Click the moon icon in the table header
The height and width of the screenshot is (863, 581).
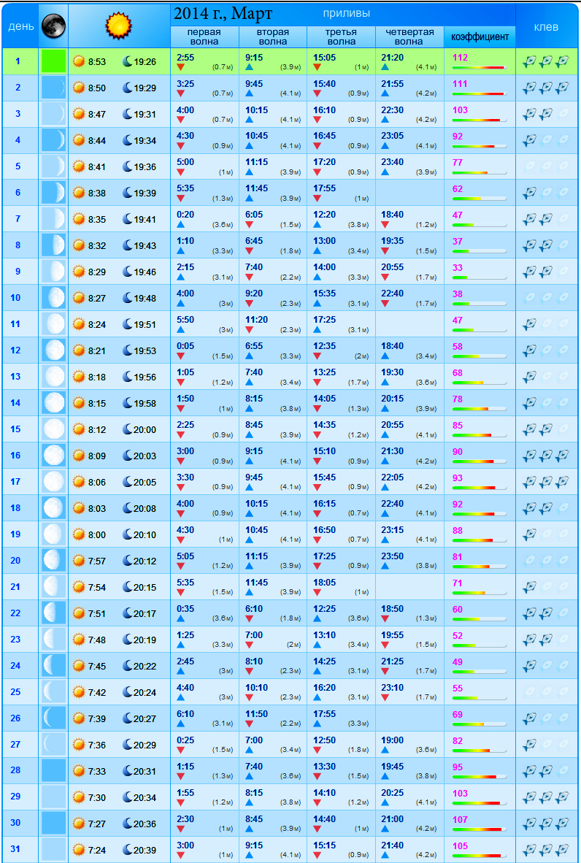[x=53, y=26]
